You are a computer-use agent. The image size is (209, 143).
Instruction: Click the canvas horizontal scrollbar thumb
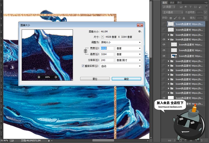[103, 140]
